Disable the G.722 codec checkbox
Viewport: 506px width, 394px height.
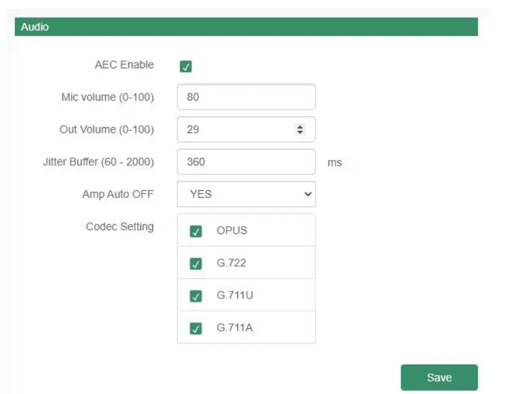(196, 264)
